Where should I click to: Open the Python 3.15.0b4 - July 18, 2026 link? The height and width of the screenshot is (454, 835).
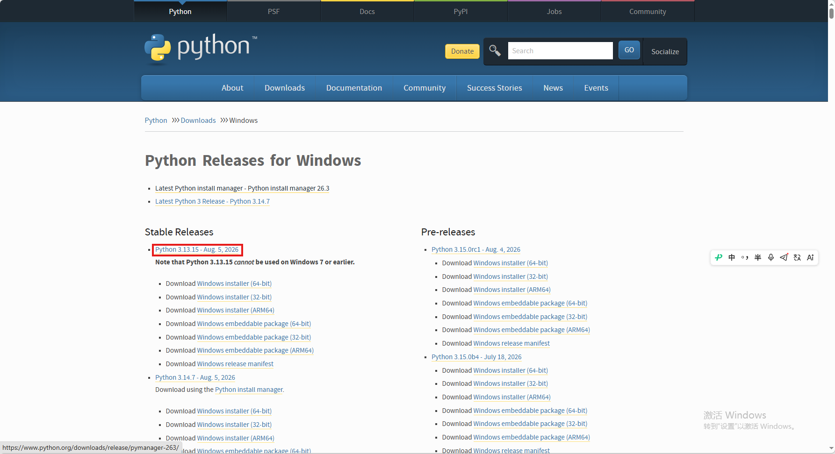click(476, 357)
